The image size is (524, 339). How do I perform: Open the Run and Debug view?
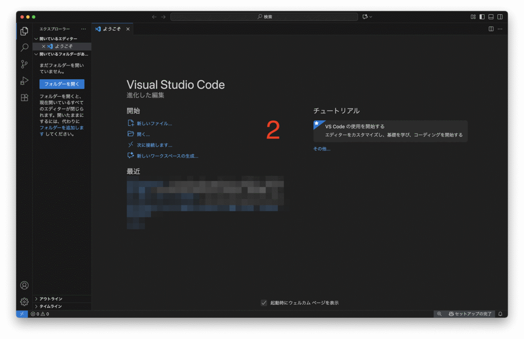(24, 81)
